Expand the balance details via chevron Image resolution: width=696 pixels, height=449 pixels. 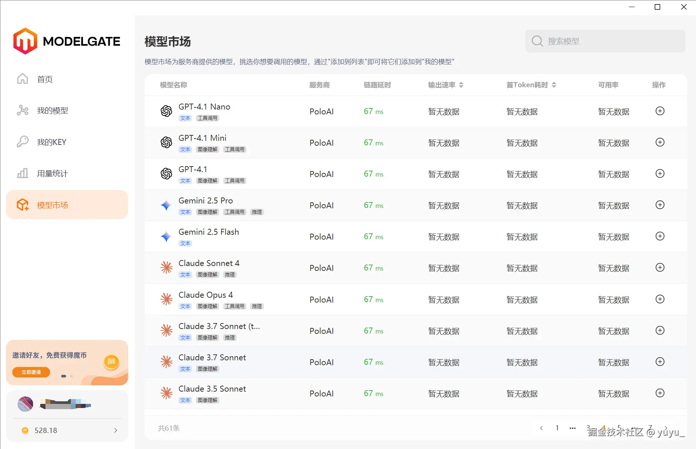[x=115, y=430]
